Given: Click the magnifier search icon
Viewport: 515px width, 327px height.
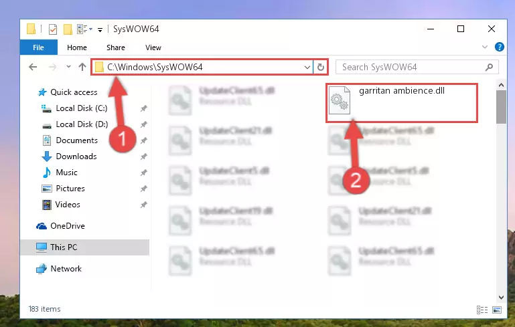Looking at the screenshot, I should pos(489,68).
